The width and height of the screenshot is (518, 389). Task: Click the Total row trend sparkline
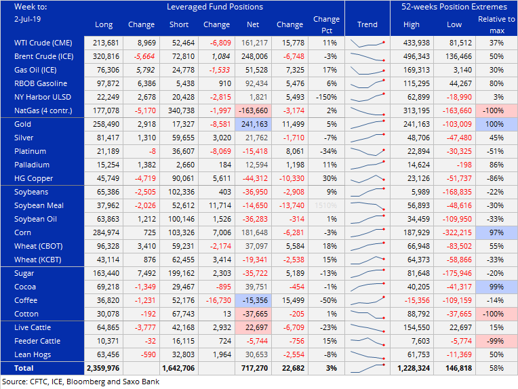click(367, 369)
